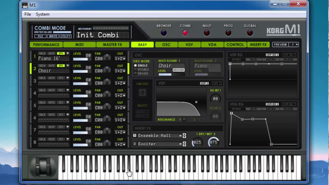Click the VDF EG sustain node
The height and width of the screenshot is (185, 329).
[x=256, y=64]
